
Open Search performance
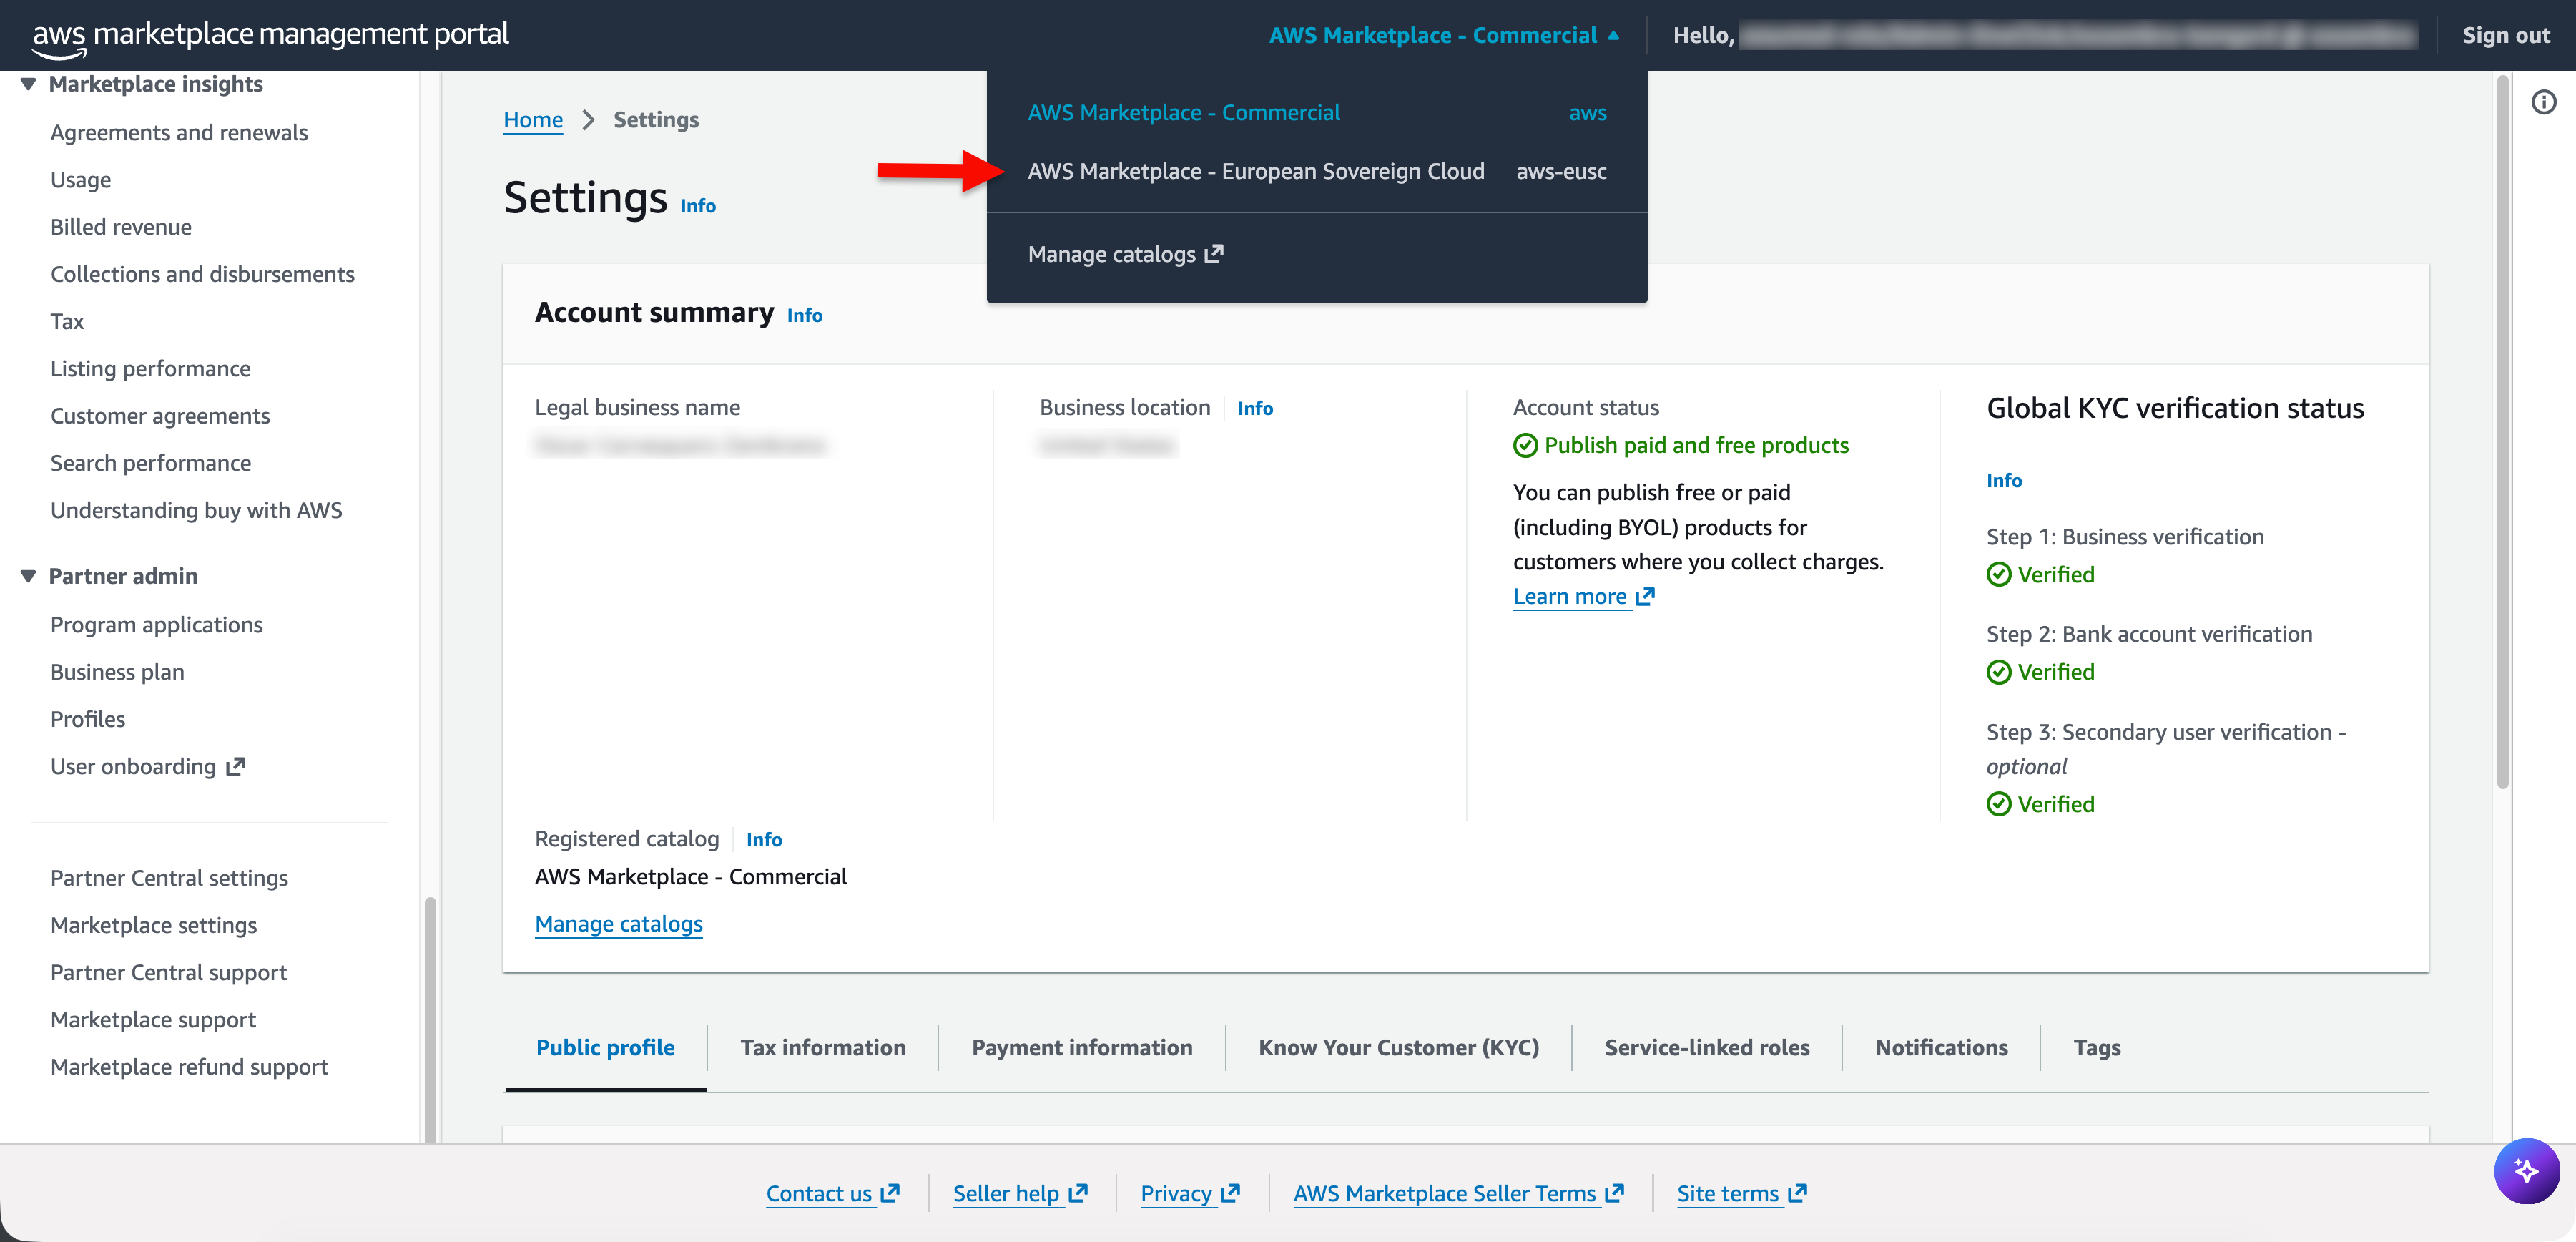[x=150, y=463]
